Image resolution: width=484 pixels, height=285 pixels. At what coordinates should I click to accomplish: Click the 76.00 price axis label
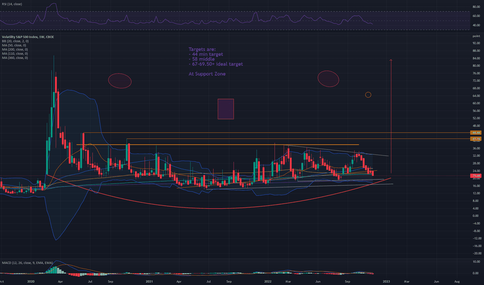click(x=476, y=74)
